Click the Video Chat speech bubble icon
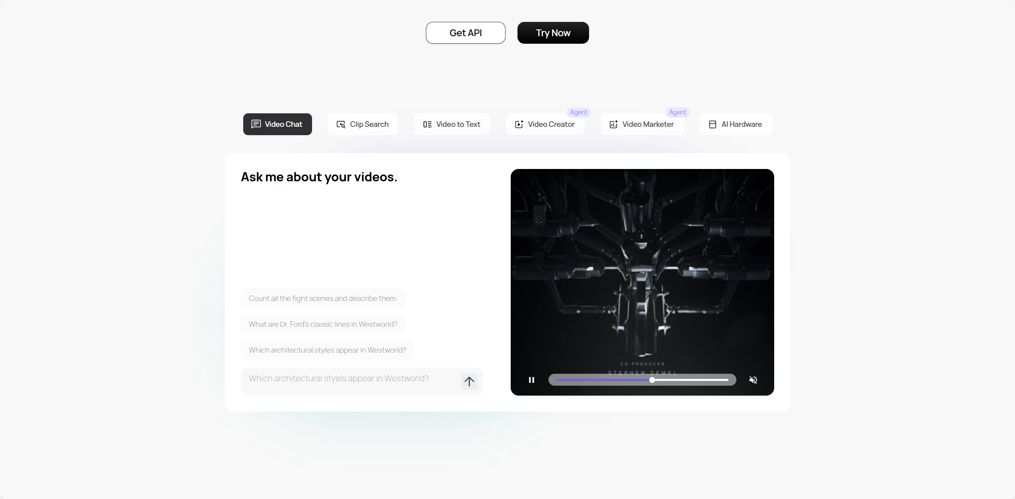 point(256,124)
